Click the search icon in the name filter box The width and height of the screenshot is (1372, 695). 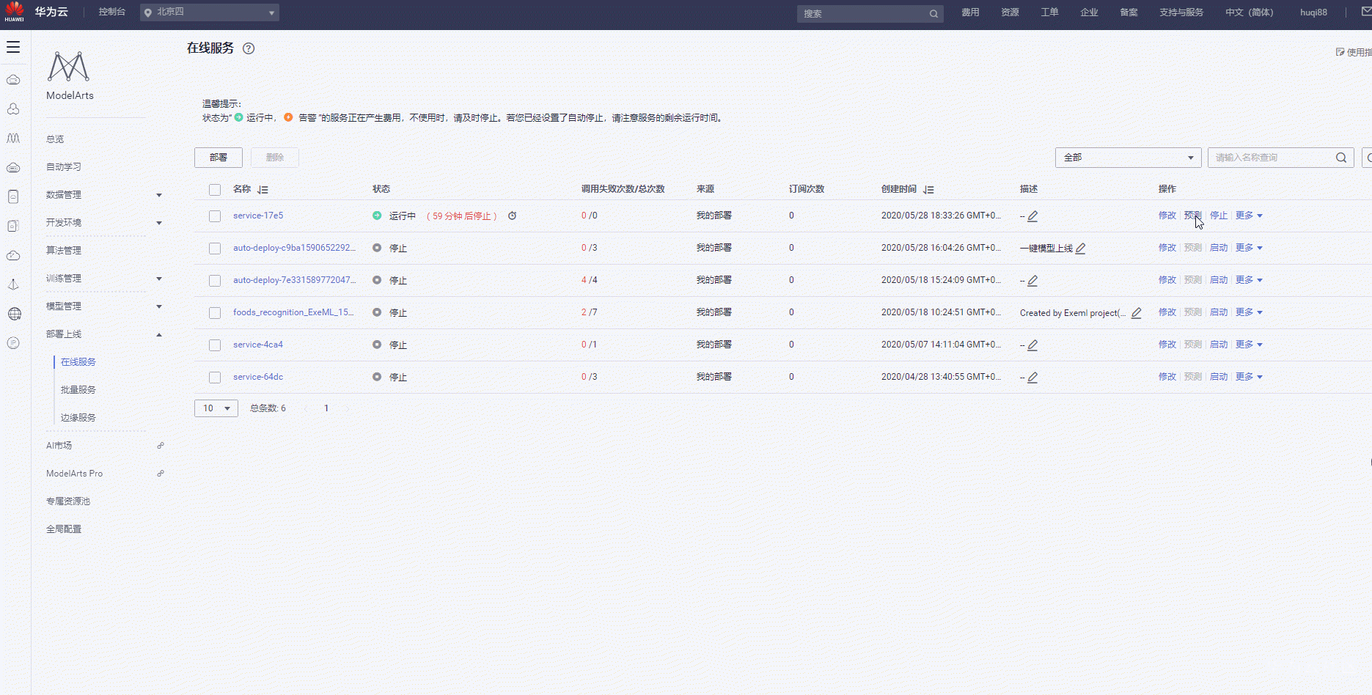tap(1341, 157)
